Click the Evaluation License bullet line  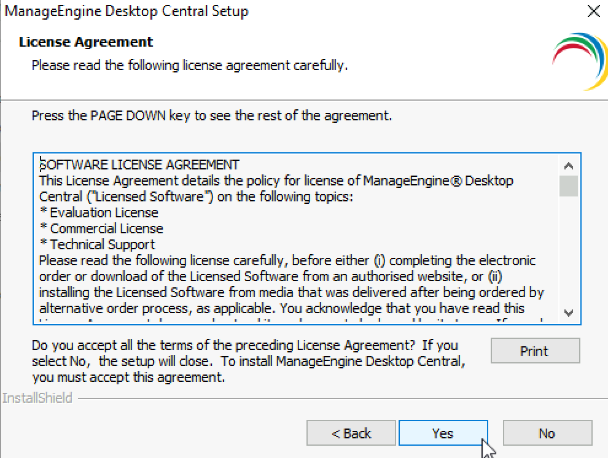click(99, 212)
